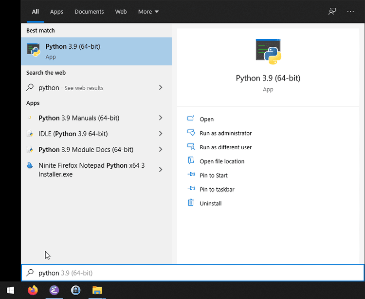Click the Ninite installer icon

point(30,165)
